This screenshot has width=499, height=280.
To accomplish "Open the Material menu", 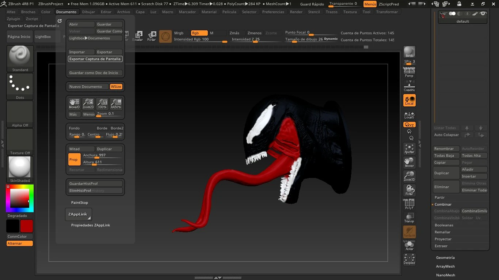I will [209, 12].
